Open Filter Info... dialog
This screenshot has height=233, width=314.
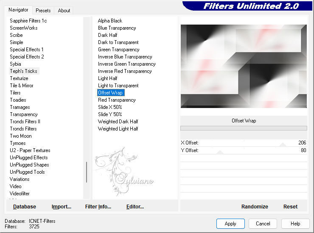click(x=98, y=207)
